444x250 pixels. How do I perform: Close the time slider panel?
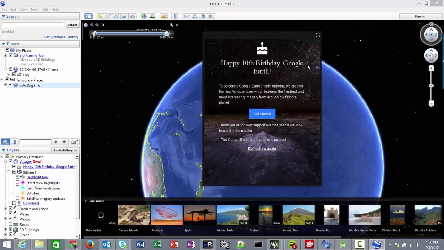pyautogui.click(x=177, y=25)
